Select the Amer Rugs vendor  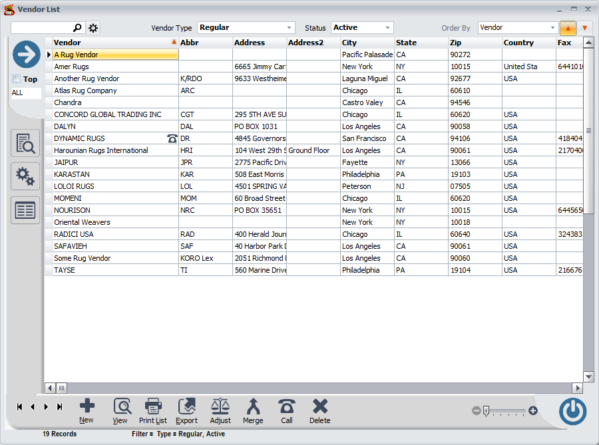click(x=115, y=67)
